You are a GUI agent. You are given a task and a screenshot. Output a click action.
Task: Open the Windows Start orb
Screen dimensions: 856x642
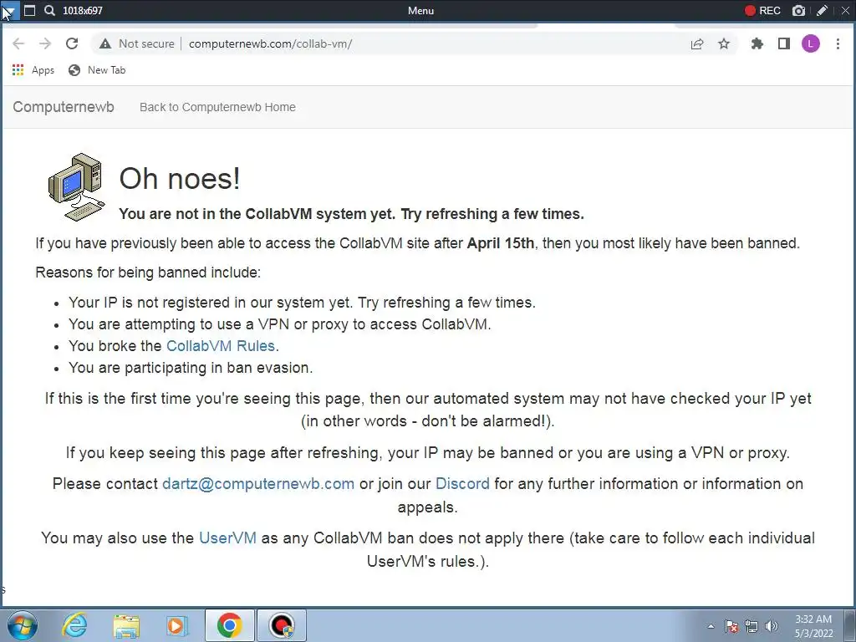[23, 625]
